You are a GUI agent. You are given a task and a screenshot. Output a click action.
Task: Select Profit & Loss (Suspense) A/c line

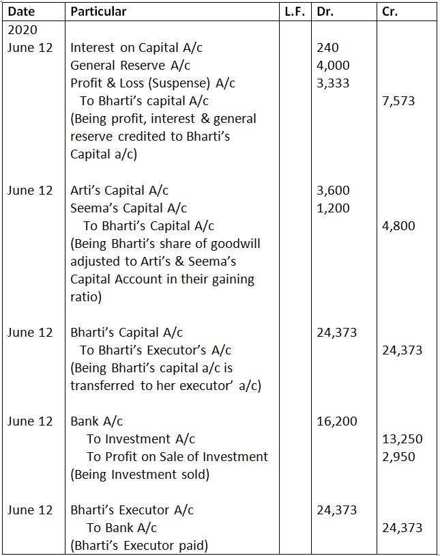pos(152,83)
